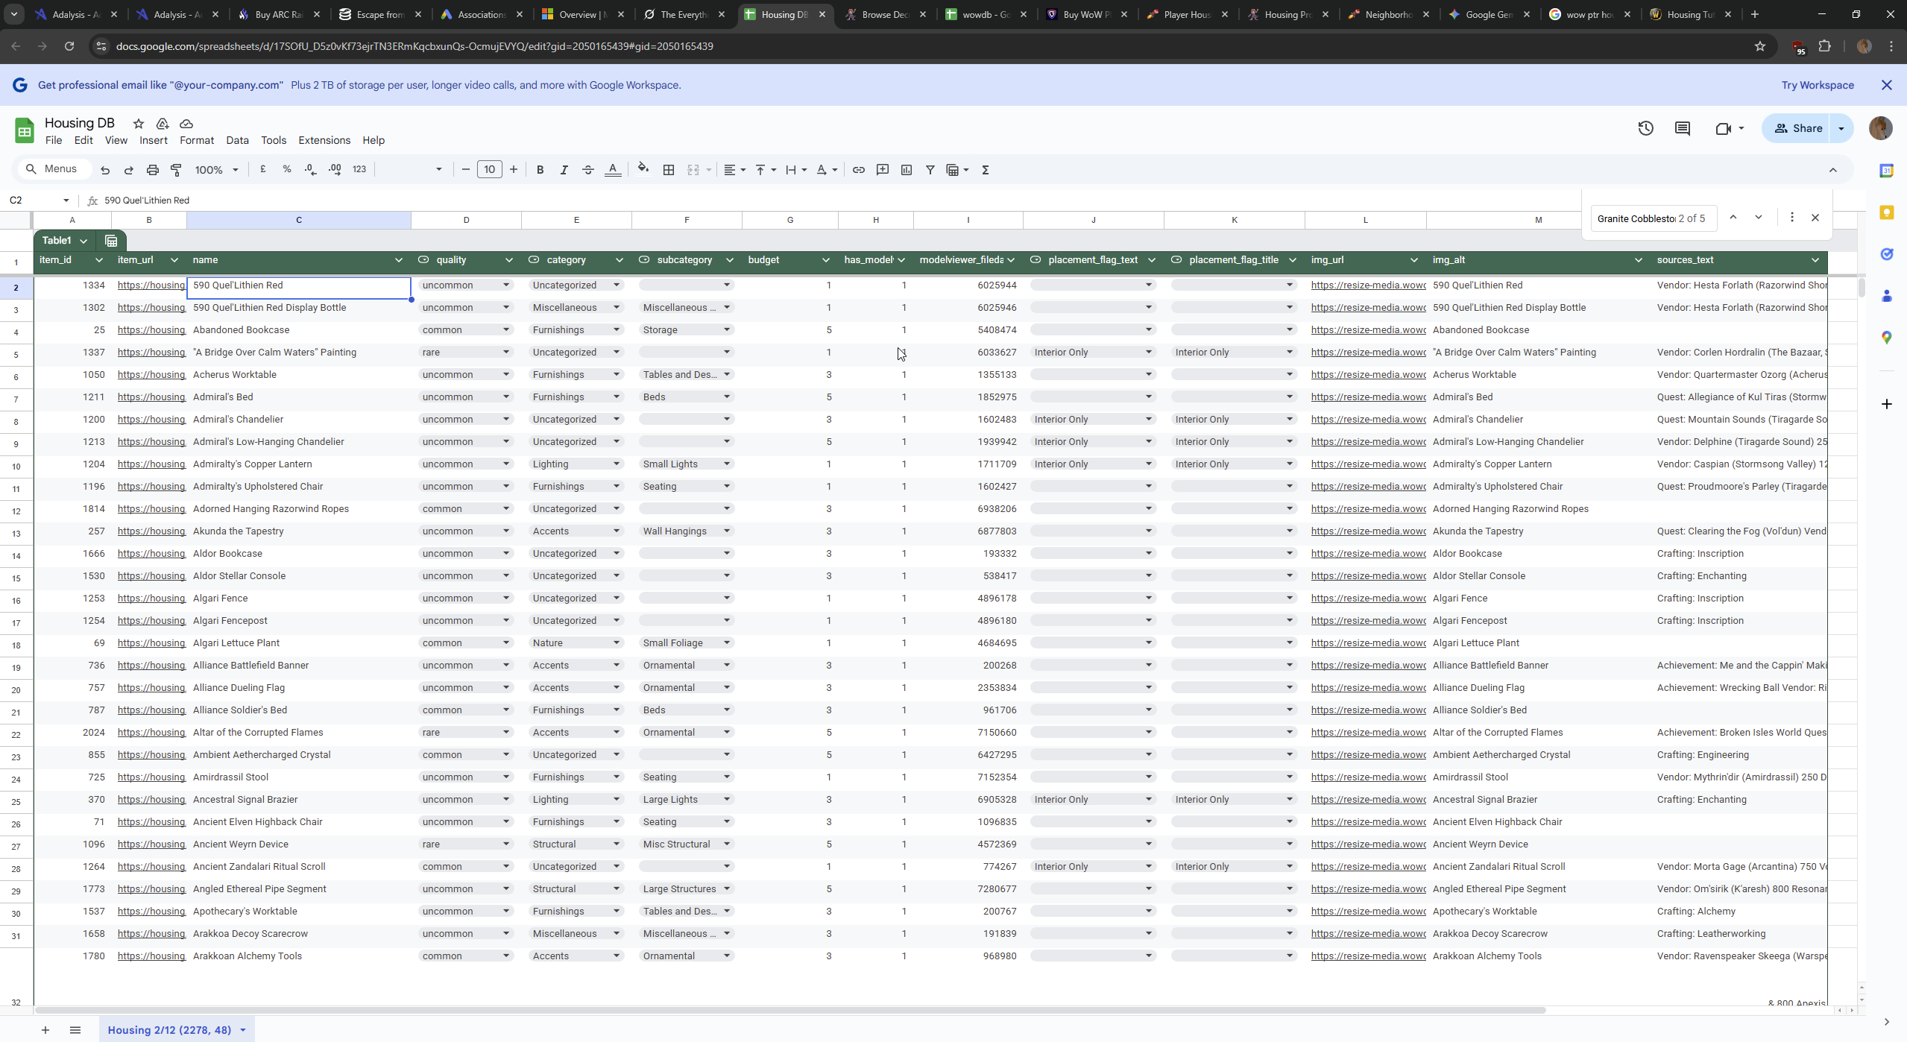The height and width of the screenshot is (1042, 1907).
Task: Open version history clock icon
Action: point(1645,128)
